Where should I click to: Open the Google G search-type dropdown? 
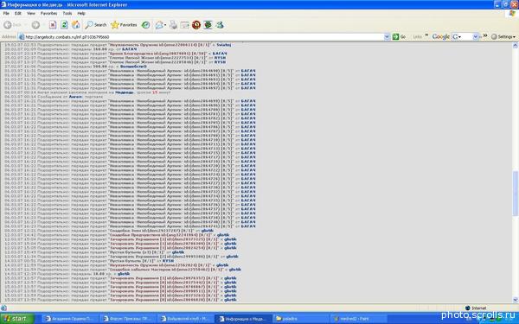[x=457, y=36]
